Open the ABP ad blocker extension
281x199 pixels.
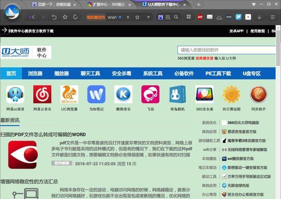(200, 17)
